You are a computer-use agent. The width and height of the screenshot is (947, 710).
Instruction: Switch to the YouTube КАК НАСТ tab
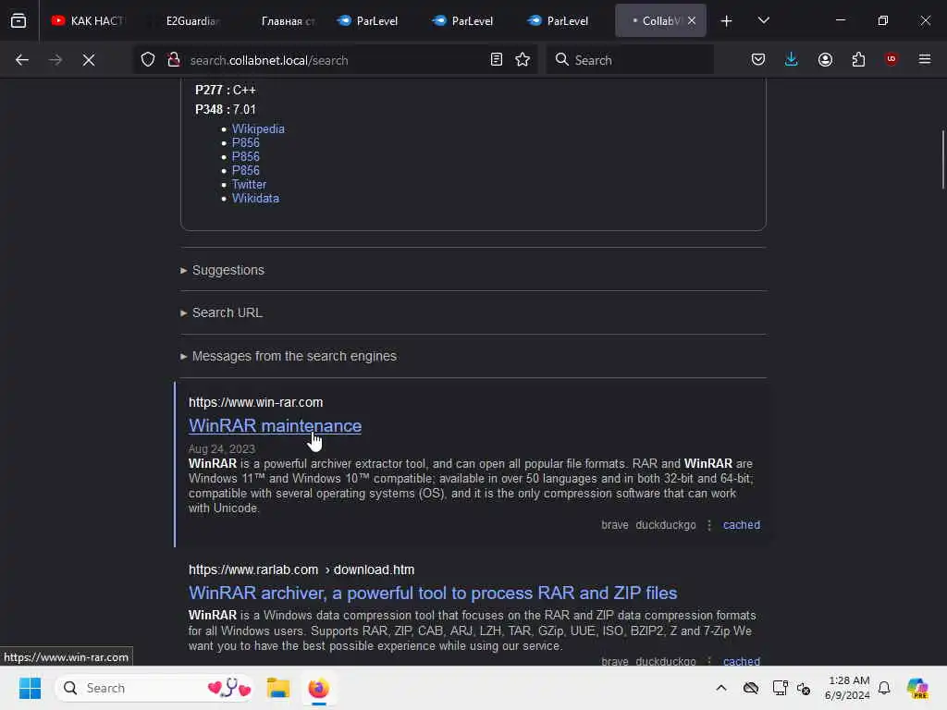(88, 20)
